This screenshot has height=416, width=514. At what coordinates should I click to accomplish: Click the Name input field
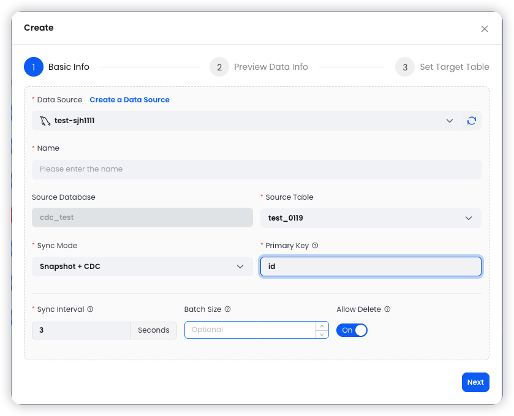(256, 169)
